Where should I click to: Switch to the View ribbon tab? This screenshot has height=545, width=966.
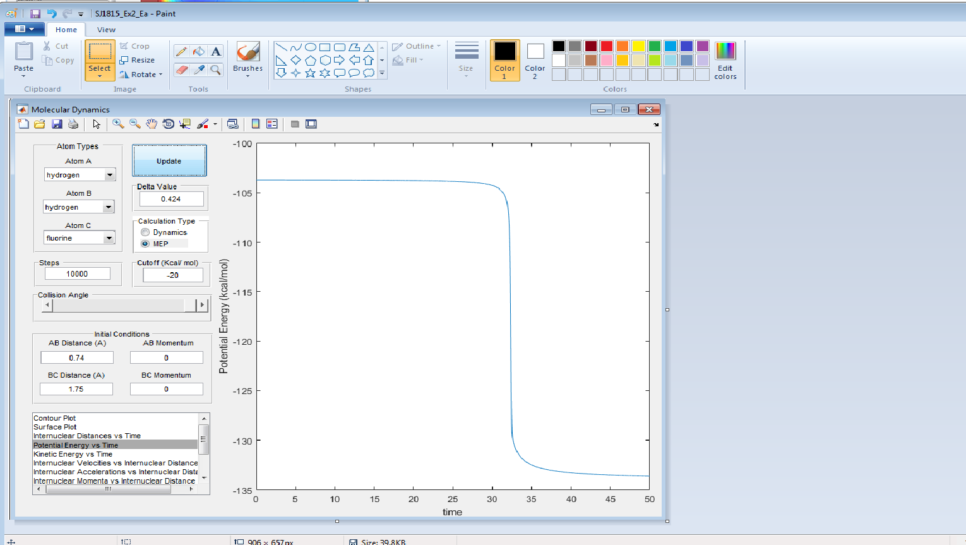click(x=106, y=30)
